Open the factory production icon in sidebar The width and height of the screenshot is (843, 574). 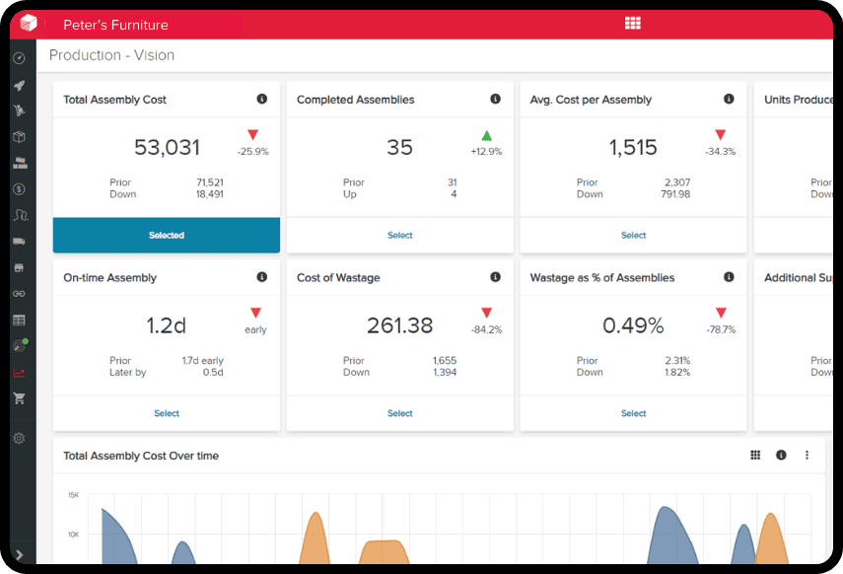pyautogui.click(x=20, y=163)
